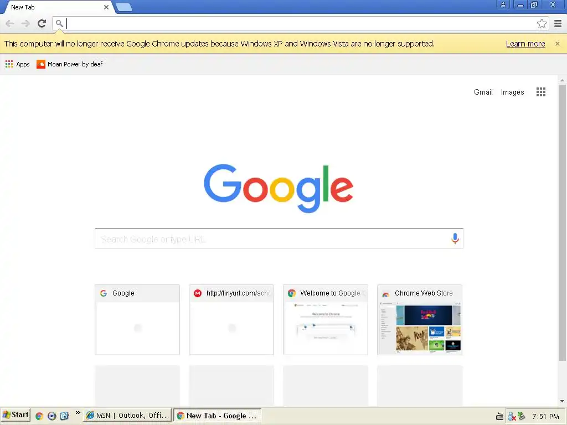The image size is (567, 425).
Task: Click the page scrollbar up arrow
Action: click(x=562, y=80)
